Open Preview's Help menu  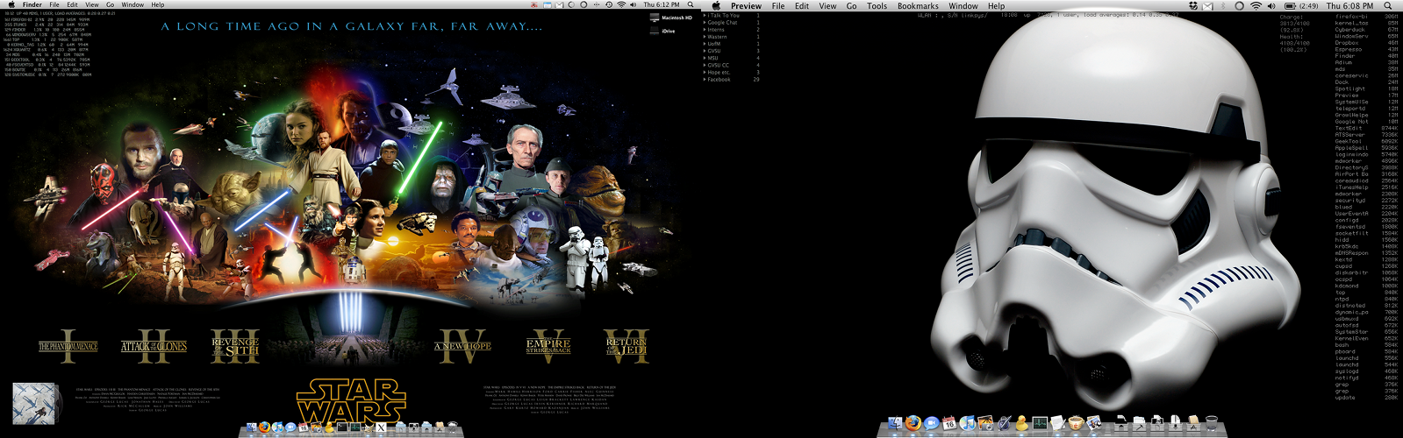[x=996, y=6]
